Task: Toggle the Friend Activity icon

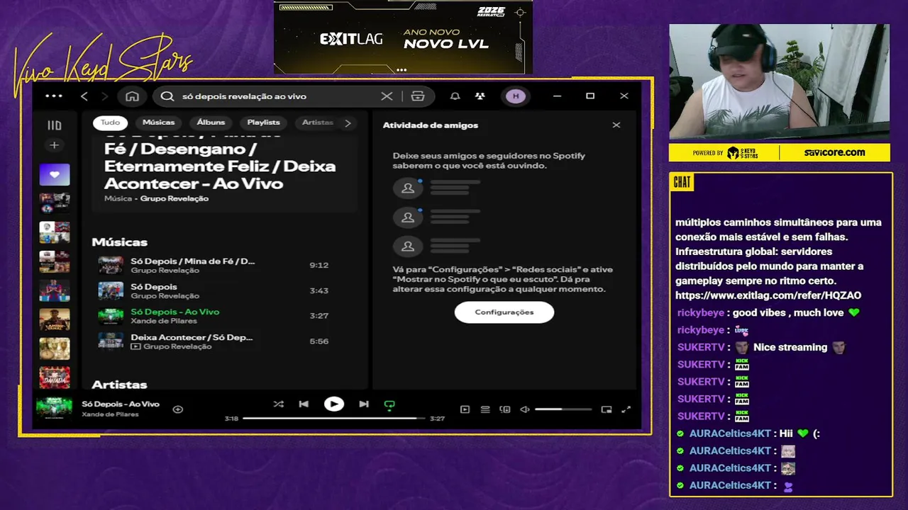Action: click(x=480, y=96)
